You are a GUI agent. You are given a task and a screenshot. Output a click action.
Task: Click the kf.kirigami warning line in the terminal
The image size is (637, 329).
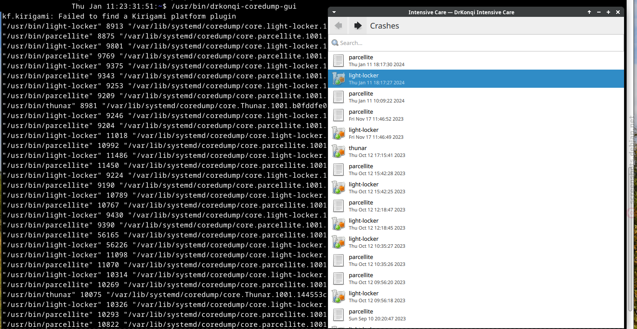pos(119,16)
